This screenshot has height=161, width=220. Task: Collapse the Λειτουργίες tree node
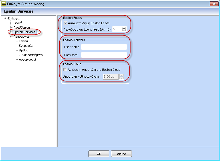[11, 37]
